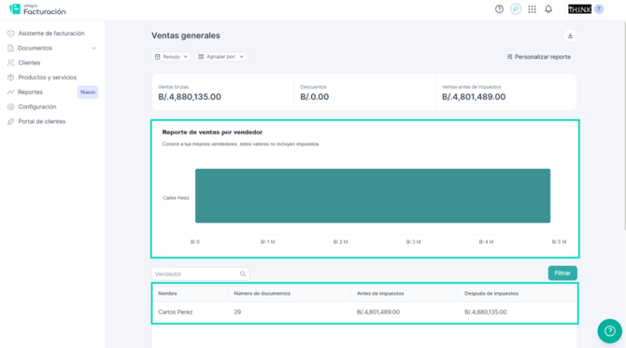Click the Alegra Facturación logo
The height and width of the screenshot is (348, 626).
(37, 9)
